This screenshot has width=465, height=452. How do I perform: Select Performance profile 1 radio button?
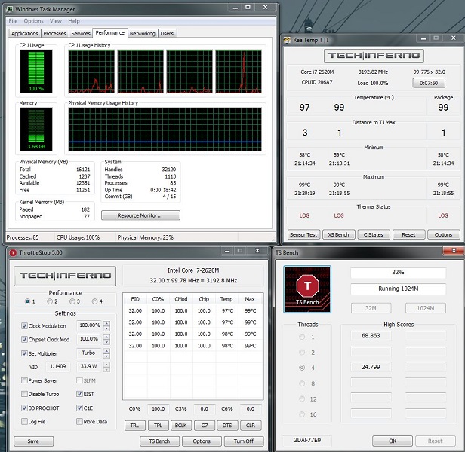click(x=28, y=301)
